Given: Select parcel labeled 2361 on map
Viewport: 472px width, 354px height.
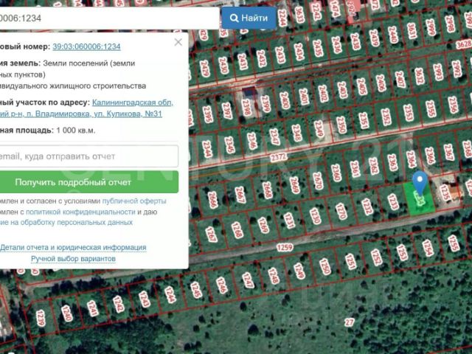Looking at the screenshot, I should [355, 169].
